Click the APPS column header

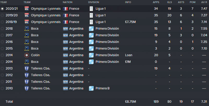(156, 2)
